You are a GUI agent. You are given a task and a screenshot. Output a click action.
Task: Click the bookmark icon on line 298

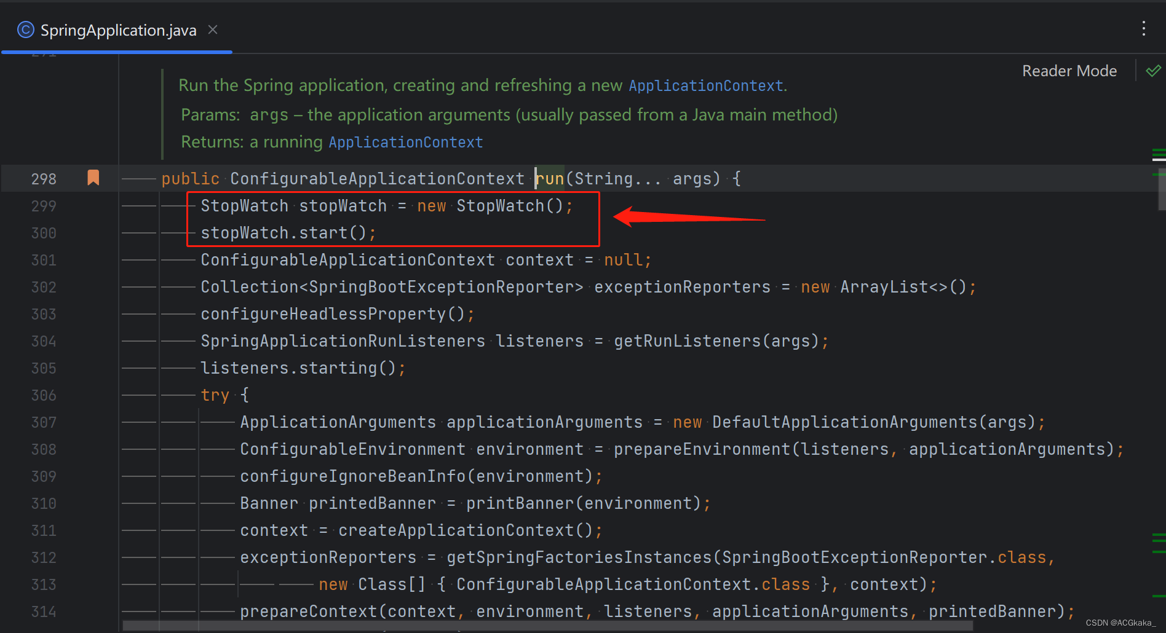(93, 178)
